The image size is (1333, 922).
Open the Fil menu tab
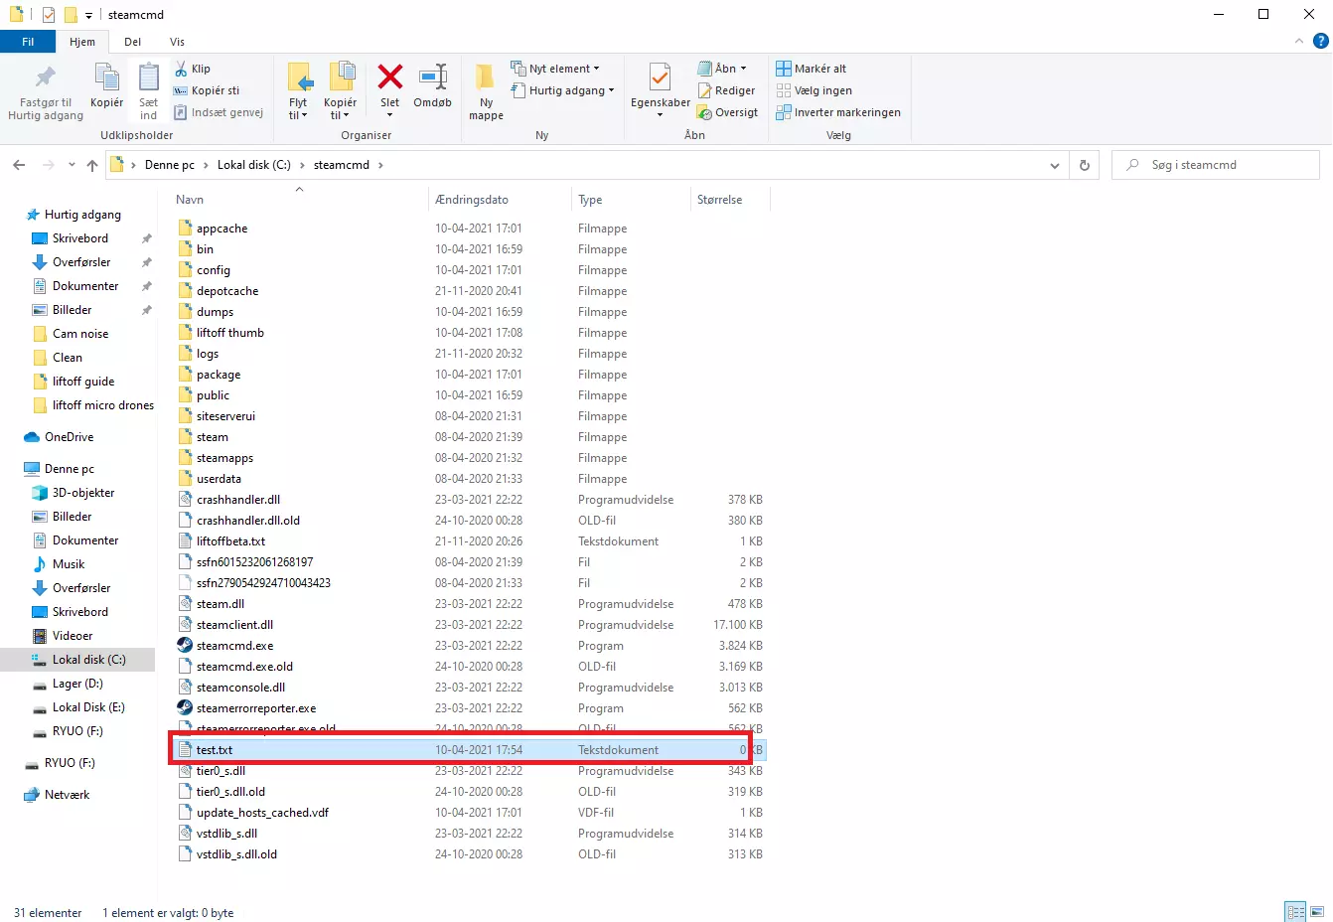click(x=28, y=42)
